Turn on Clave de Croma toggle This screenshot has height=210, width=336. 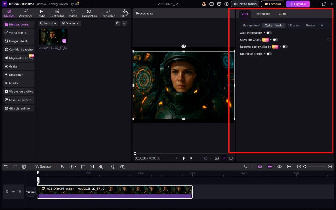coord(275,39)
